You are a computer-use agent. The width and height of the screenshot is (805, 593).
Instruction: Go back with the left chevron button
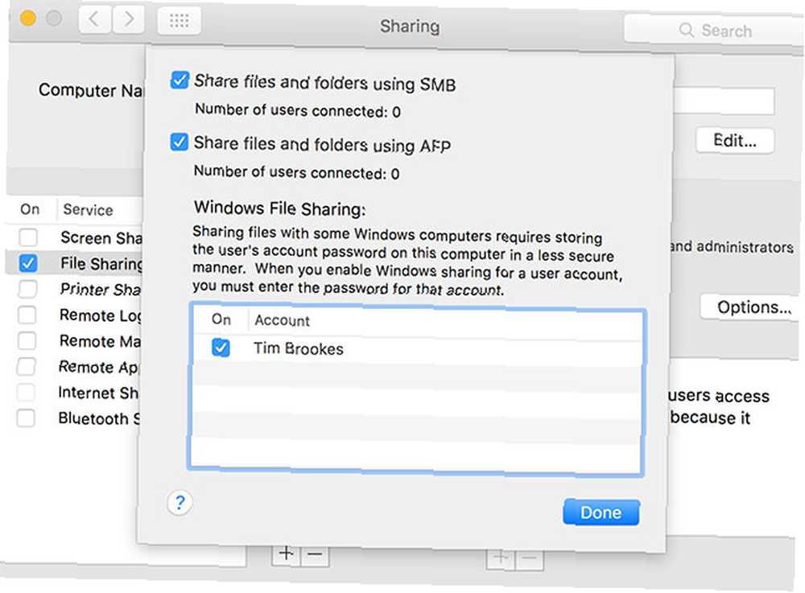click(94, 19)
